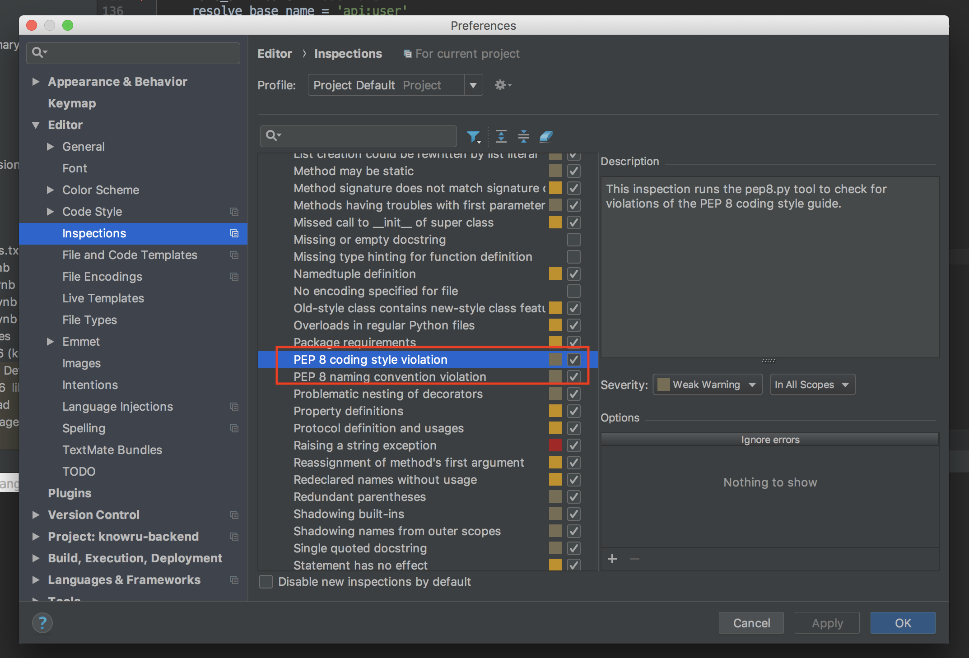Open File Types settings
969x658 pixels.
(x=89, y=320)
